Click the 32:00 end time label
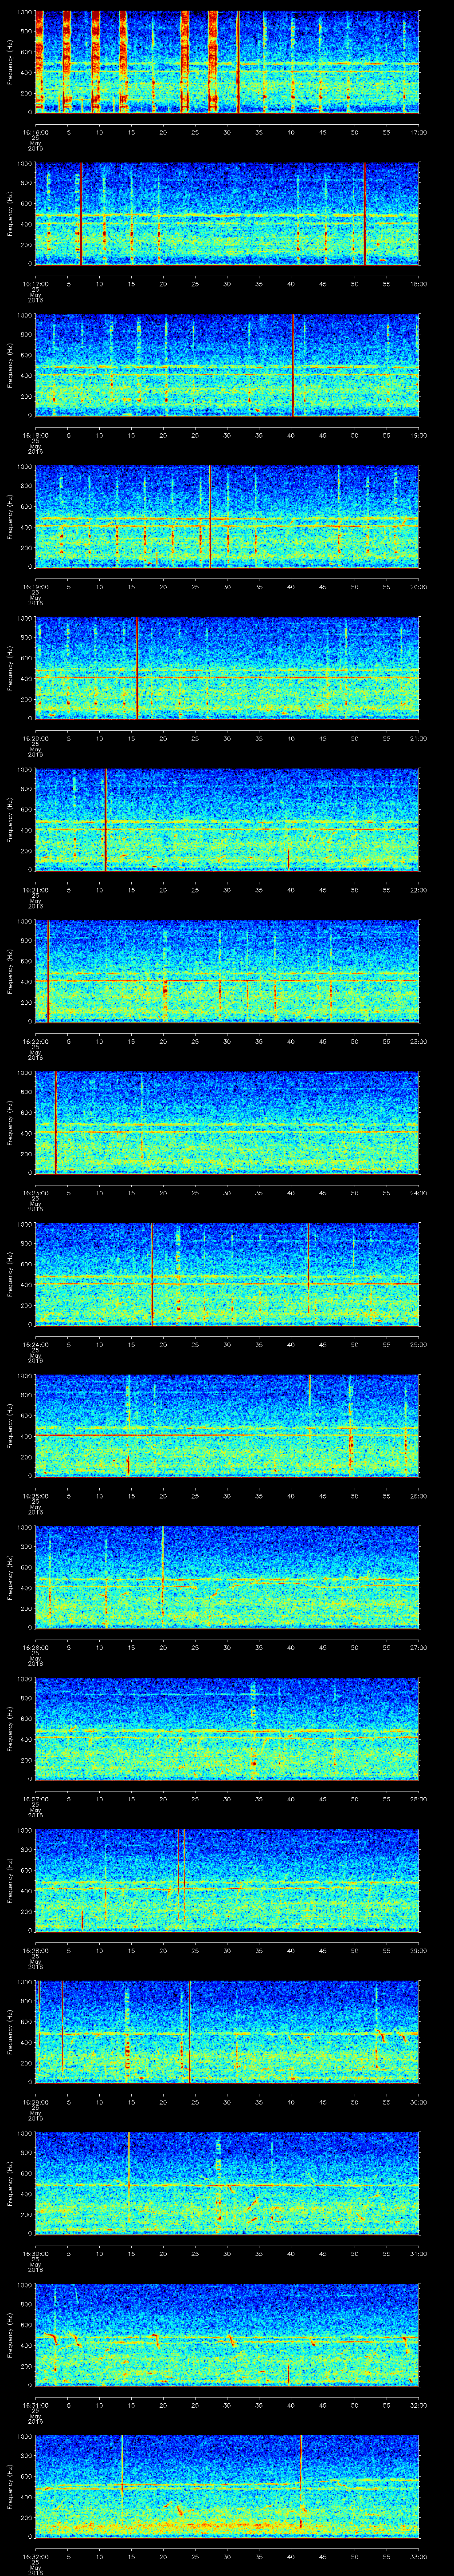The image size is (454, 2576). pos(418,2405)
